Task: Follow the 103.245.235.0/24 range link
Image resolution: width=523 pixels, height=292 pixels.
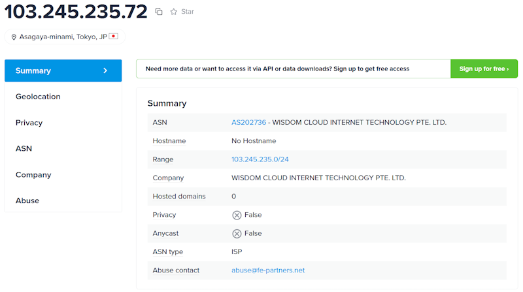Action: coord(260,159)
